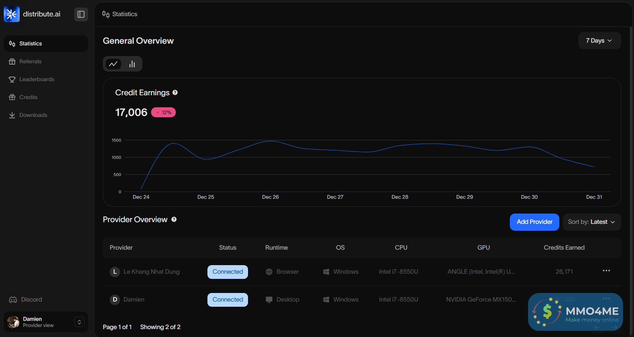
Task: Switch to bar chart view
Action: tap(132, 64)
